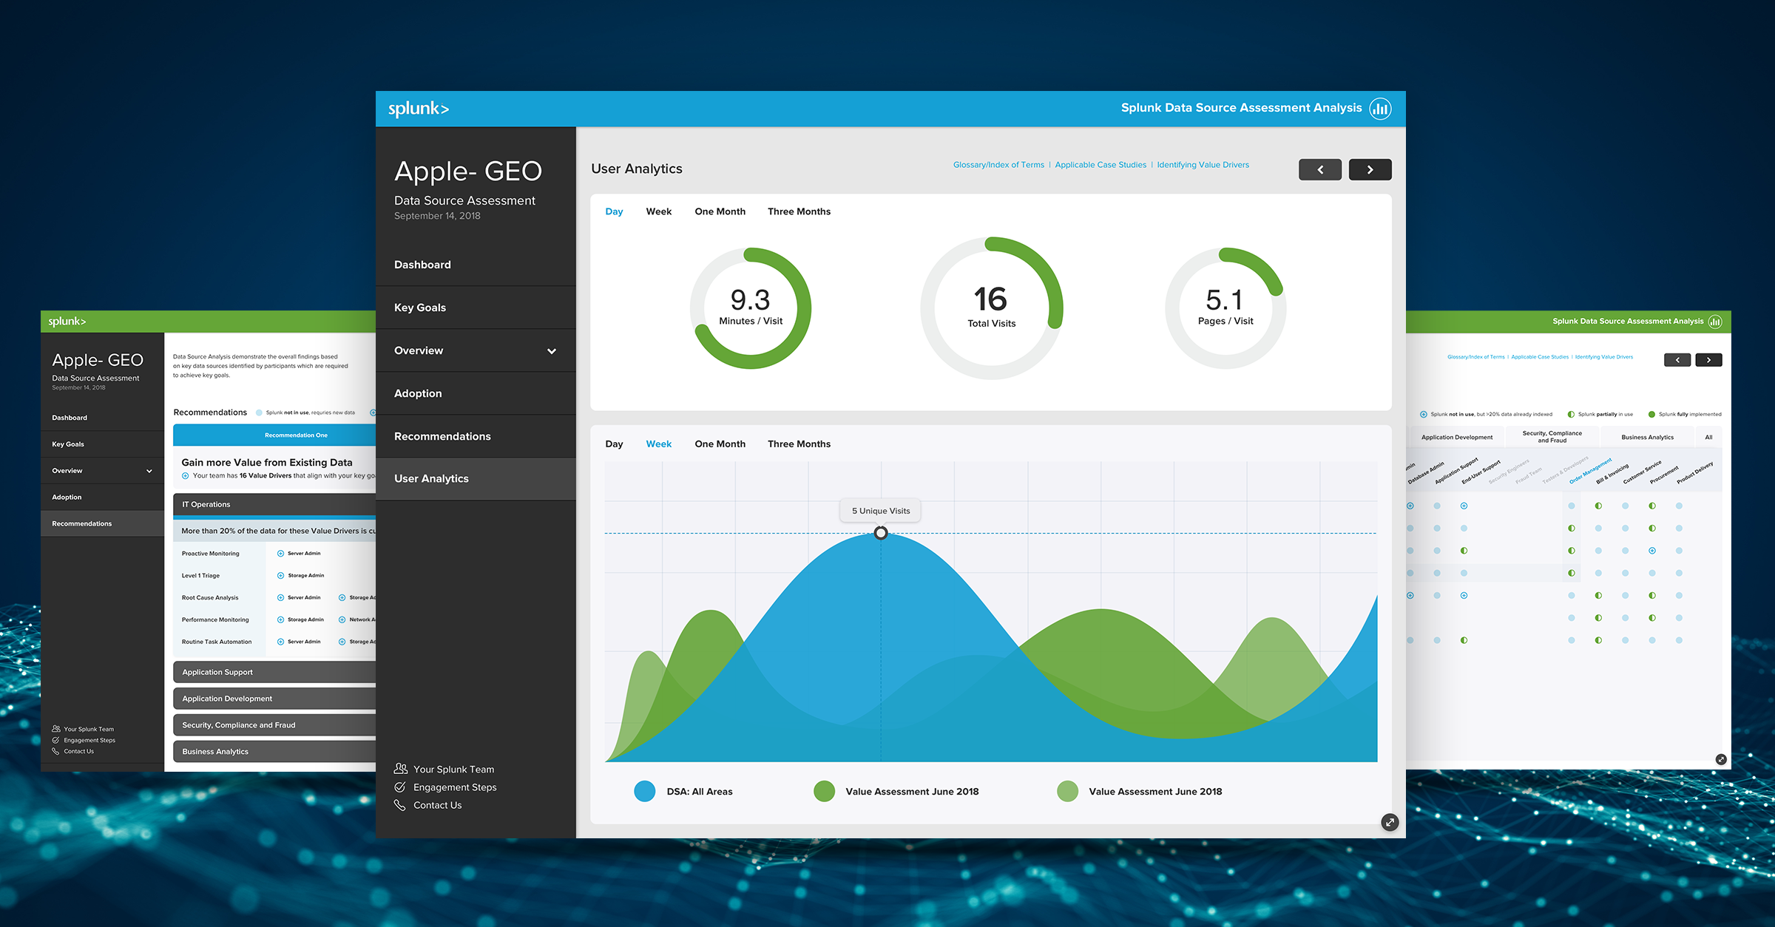Go to next page in center User Analytics window

pos(1370,169)
